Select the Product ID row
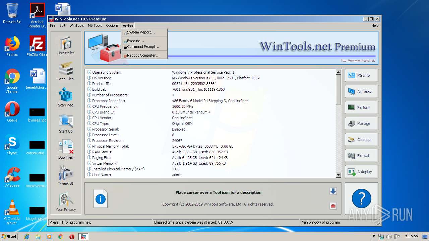429x241 pixels. click(x=211, y=84)
